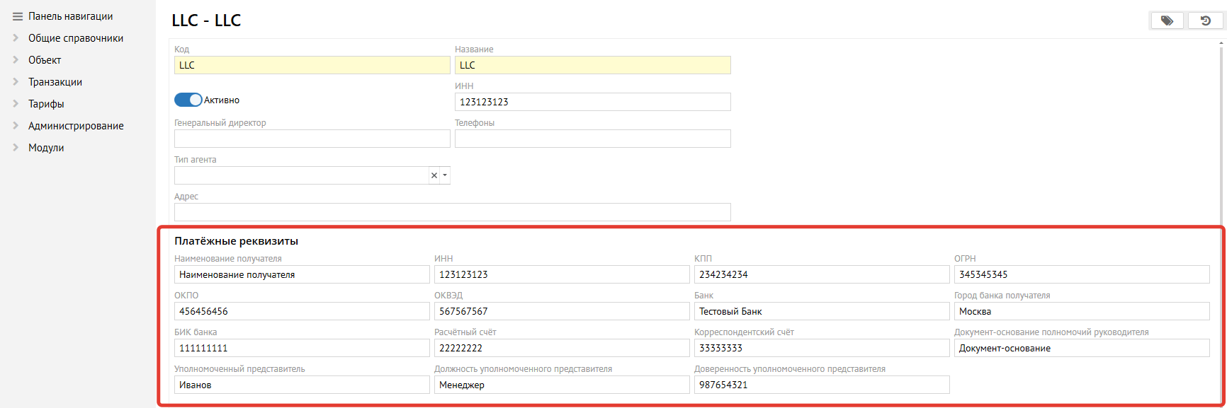Viewport: 1227px width, 408px height.
Task: Open the Тип агента dropdown arrow
Action: tap(445, 175)
